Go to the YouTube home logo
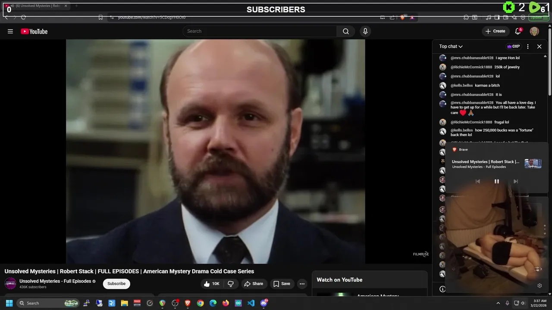This screenshot has width=552, height=310. (34, 31)
